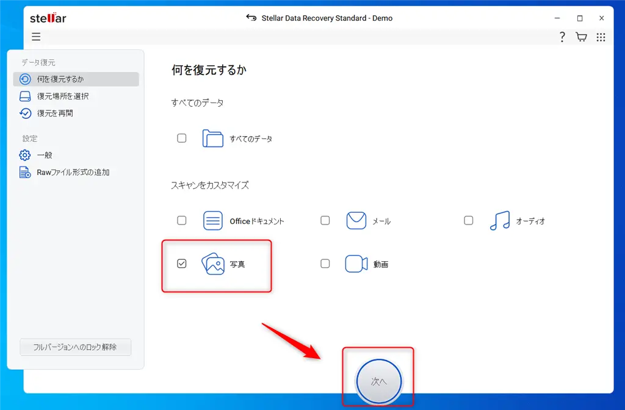Open the grid apps icon in toolbar
The image size is (625, 410).
tap(601, 37)
